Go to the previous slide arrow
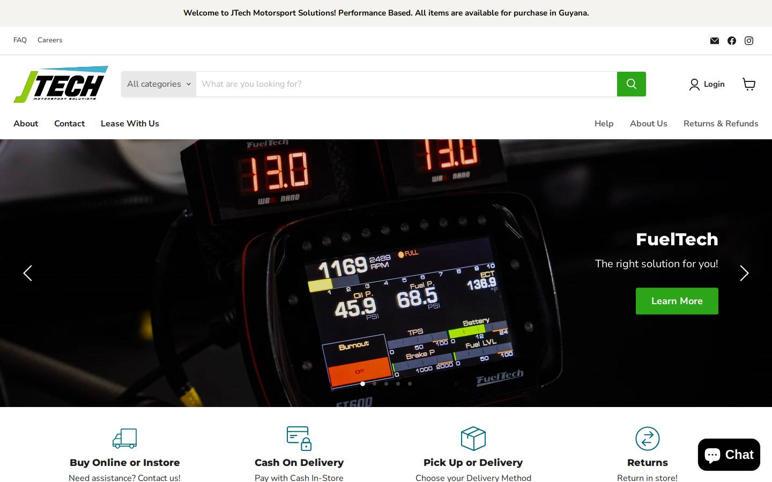772x482 pixels. click(28, 273)
